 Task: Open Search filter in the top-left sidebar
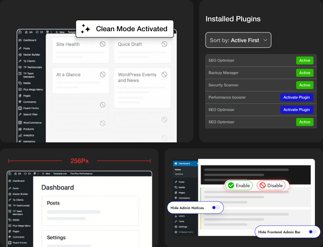30,114
